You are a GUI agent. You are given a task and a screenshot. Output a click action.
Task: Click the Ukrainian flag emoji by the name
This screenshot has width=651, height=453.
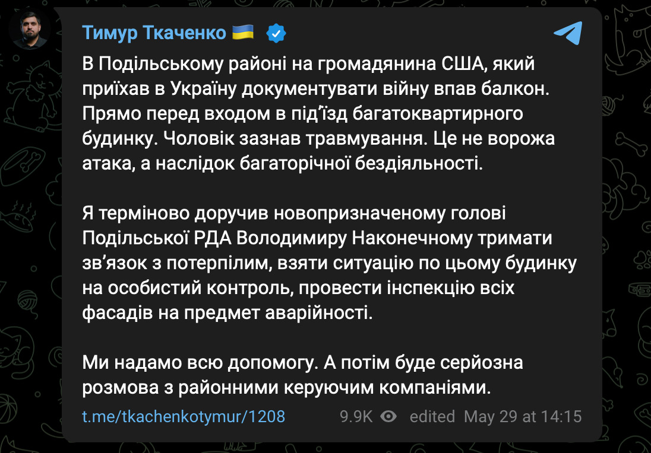tap(243, 32)
